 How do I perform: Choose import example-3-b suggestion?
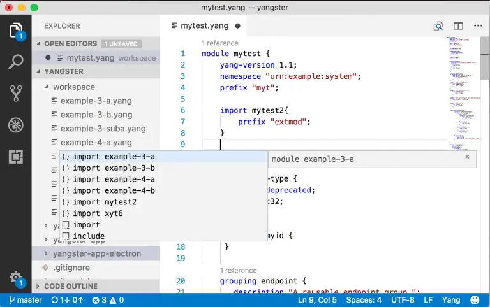[x=163, y=168]
